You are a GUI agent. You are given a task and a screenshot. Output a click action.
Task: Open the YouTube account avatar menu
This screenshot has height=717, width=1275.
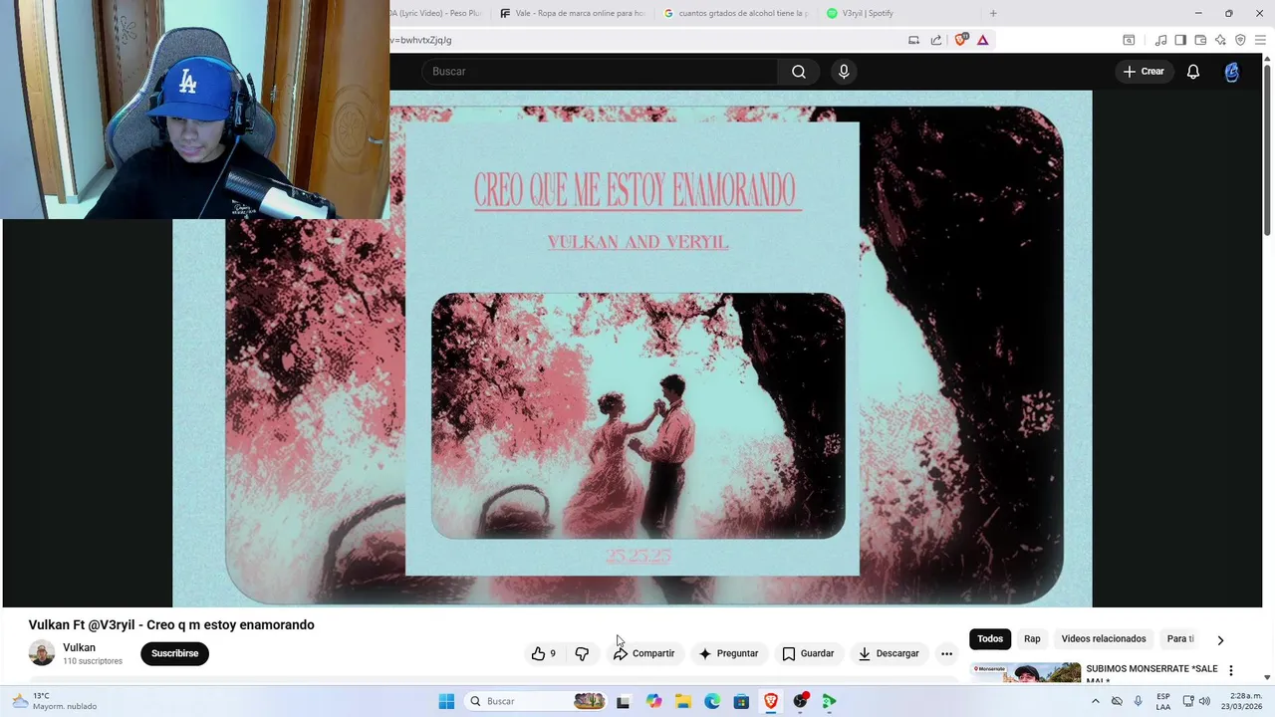click(1232, 72)
